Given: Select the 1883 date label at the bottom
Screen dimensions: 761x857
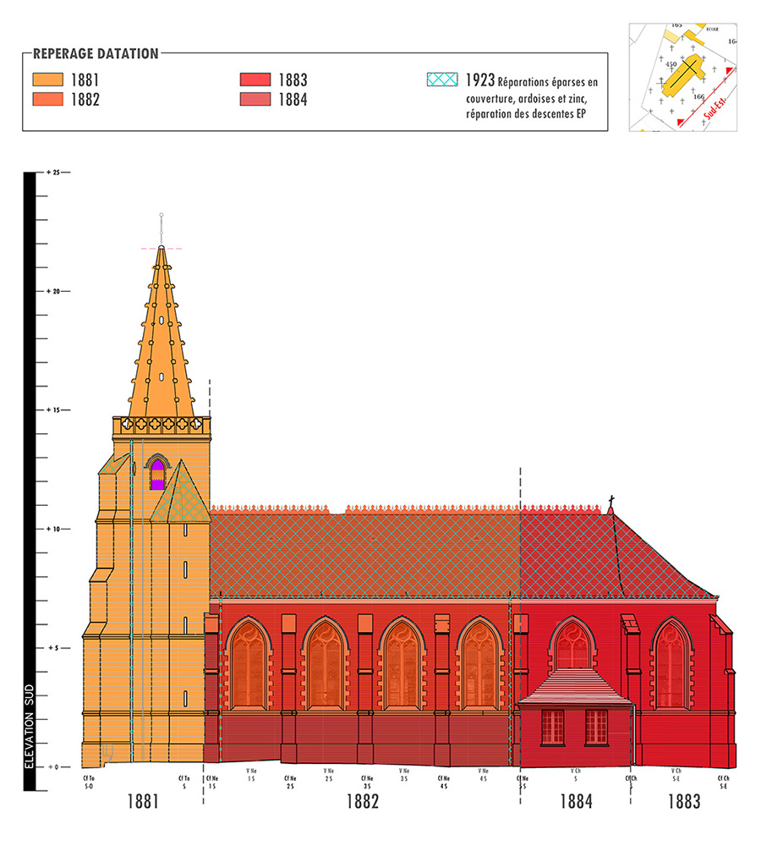Looking at the screenshot, I should 683,802.
